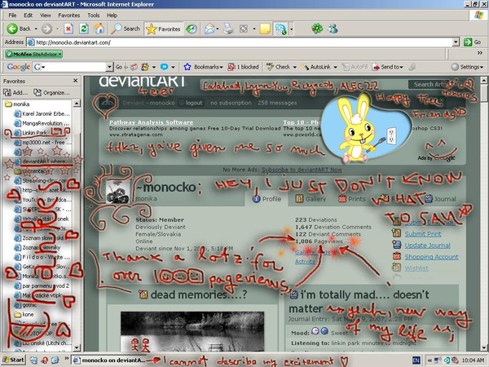Screen dimensions: 489x367
Task: Open the View menu
Action: 45,15
